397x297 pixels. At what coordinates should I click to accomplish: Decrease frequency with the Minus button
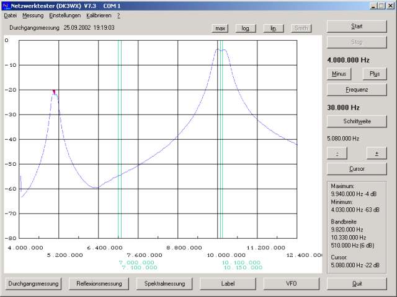(x=339, y=74)
